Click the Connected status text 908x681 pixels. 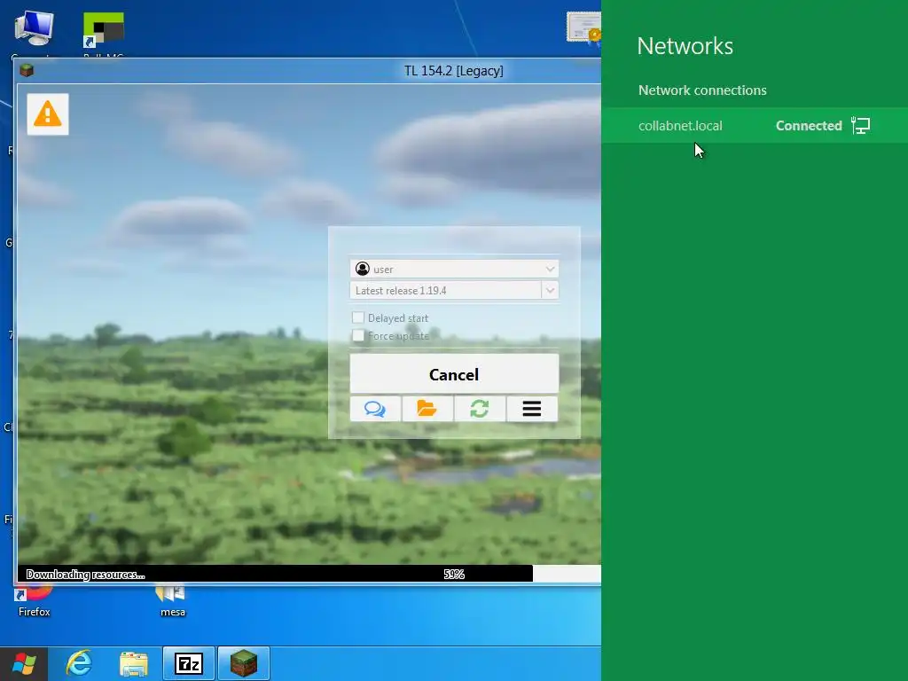[x=809, y=126]
